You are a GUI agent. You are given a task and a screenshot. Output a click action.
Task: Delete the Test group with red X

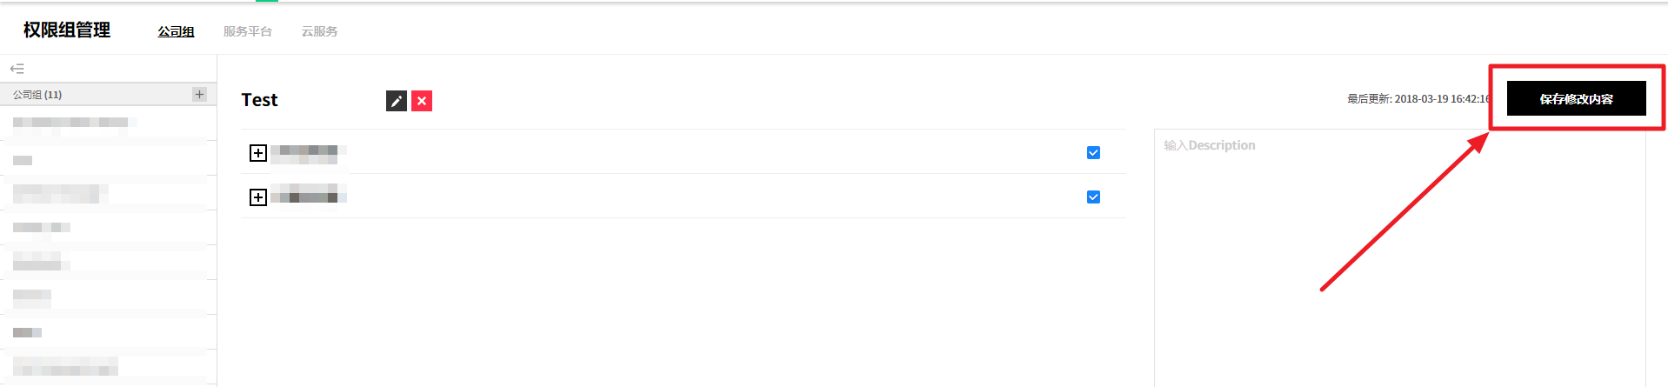point(422,101)
